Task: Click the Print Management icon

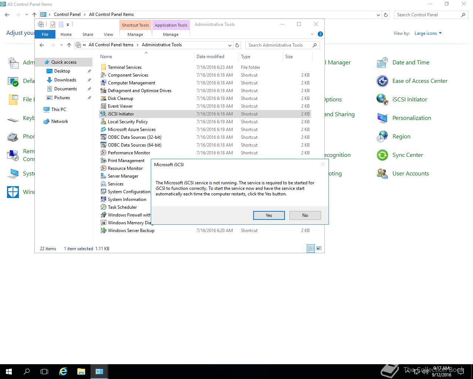Action: (x=103, y=161)
